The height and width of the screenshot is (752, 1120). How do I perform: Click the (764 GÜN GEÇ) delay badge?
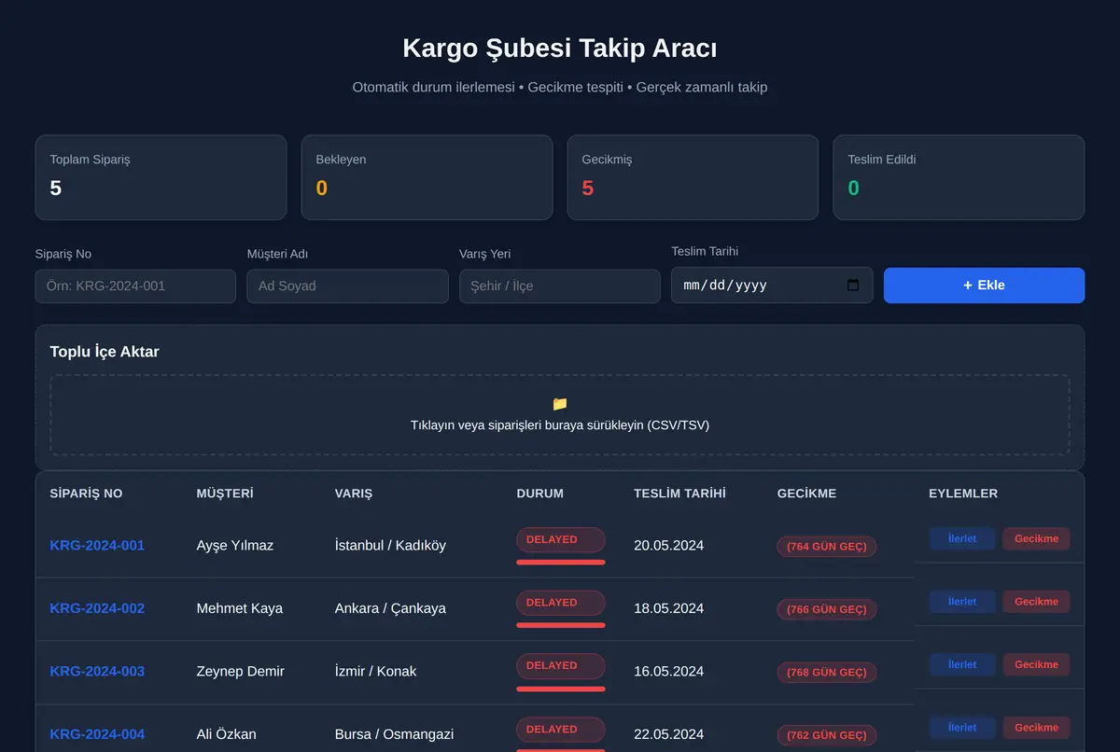click(x=827, y=547)
